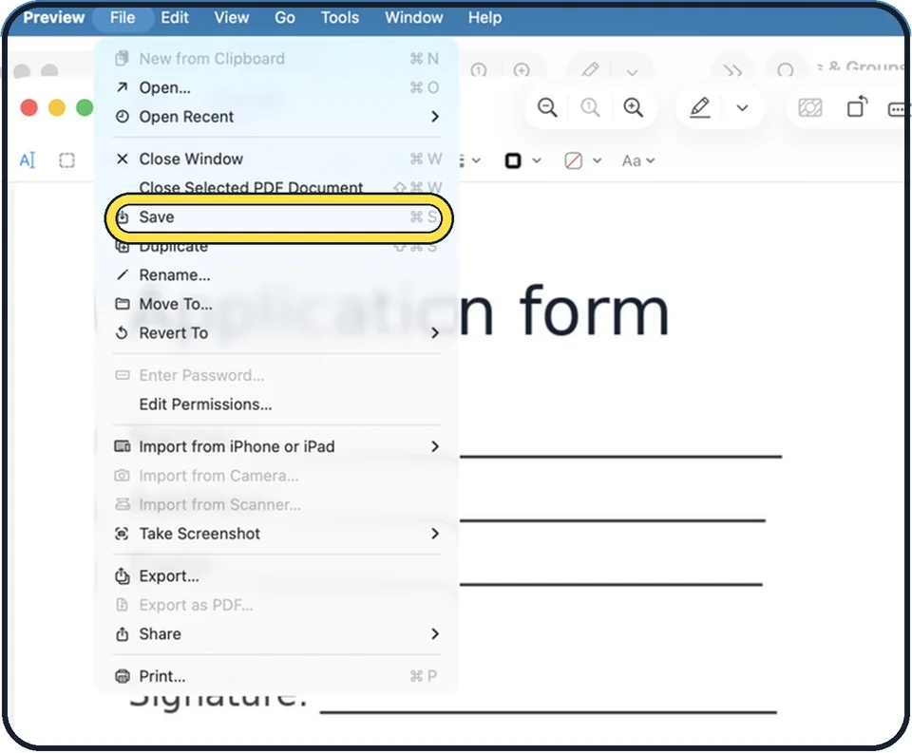Open the text style Aa dropdown

pos(638,160)
